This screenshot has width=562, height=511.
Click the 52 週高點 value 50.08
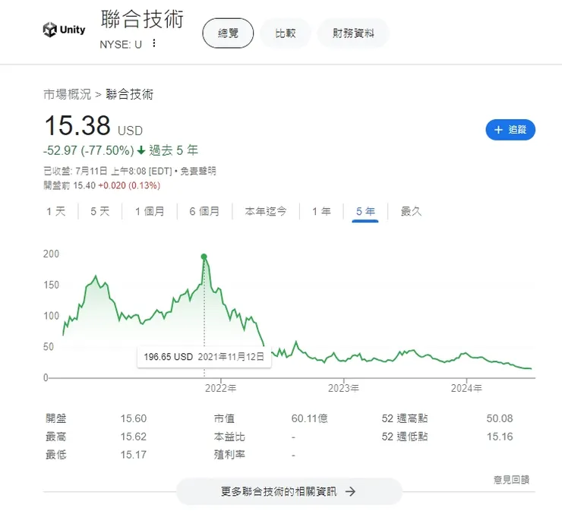coord(500,418)
